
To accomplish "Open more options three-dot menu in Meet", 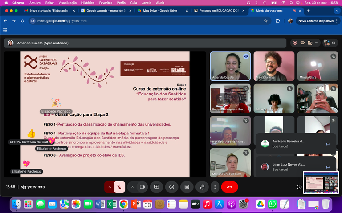I will tap(215, 187).
